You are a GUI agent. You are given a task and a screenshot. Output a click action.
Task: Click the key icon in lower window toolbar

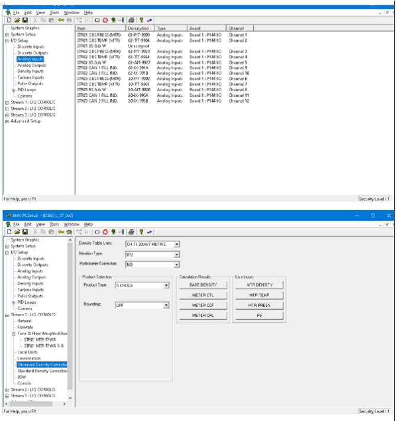tap(62, 232)
